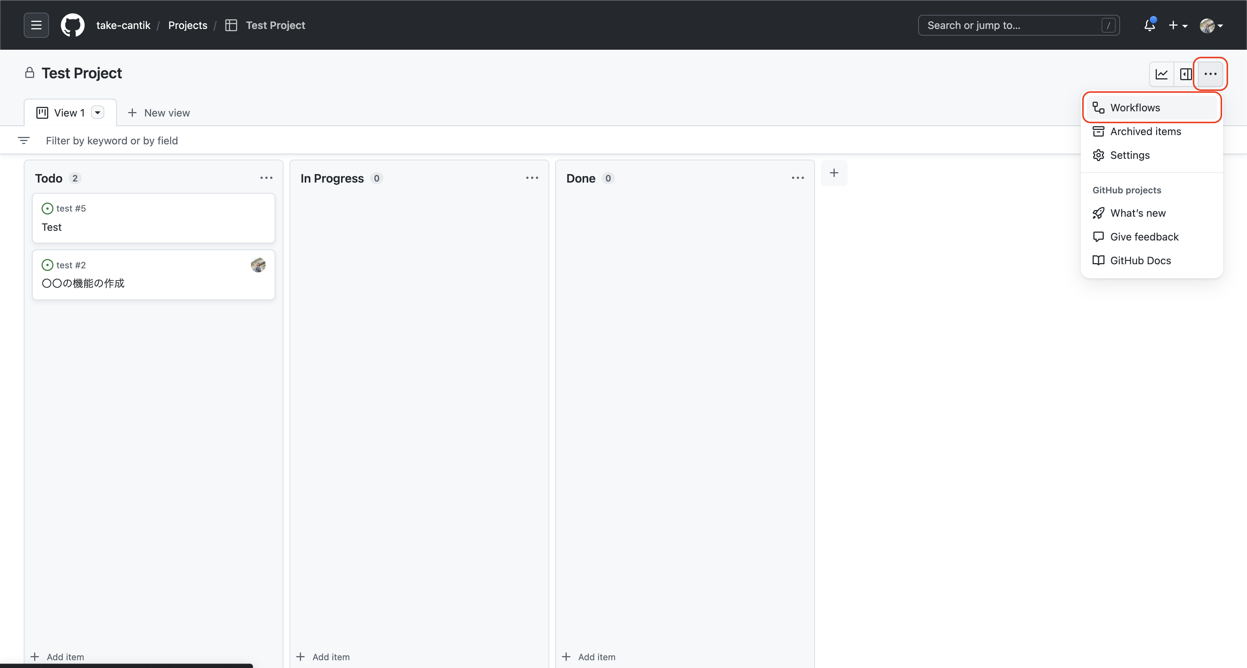Open the hamburger navigation menu
This screenshot has height=668, width=1247.
(x=36, y=25)
